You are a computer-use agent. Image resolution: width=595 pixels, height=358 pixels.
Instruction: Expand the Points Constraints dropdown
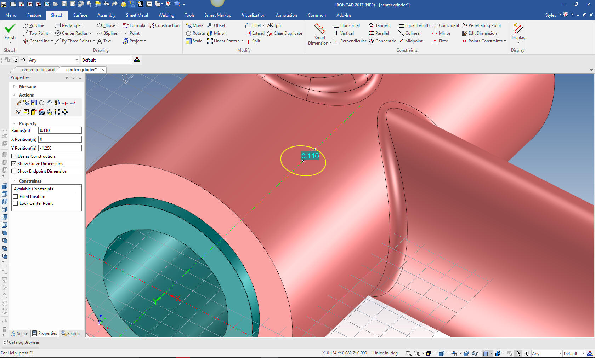pos(505,41)
